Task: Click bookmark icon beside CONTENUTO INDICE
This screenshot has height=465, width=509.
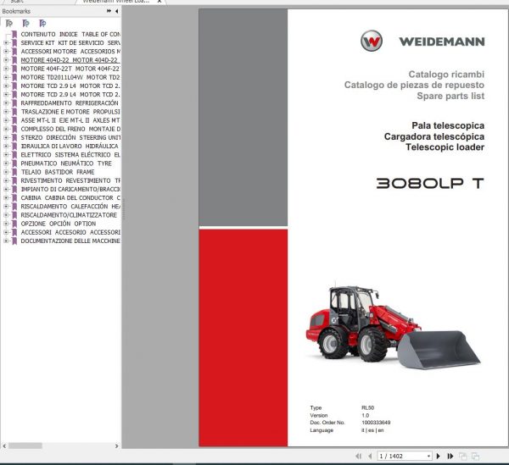Action: (x=14, y=35)
